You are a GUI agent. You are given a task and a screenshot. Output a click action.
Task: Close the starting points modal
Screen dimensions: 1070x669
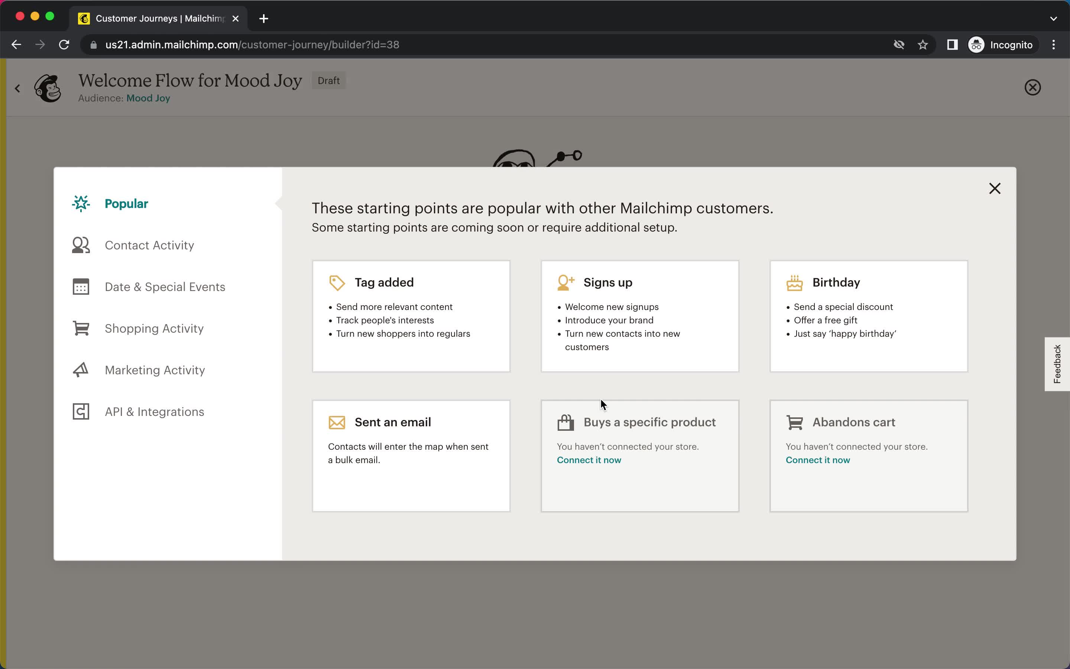point(995,188)
